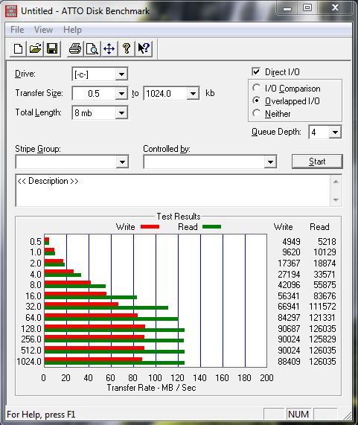Open the View menu

pyautogui.click(x=43, y=30)
